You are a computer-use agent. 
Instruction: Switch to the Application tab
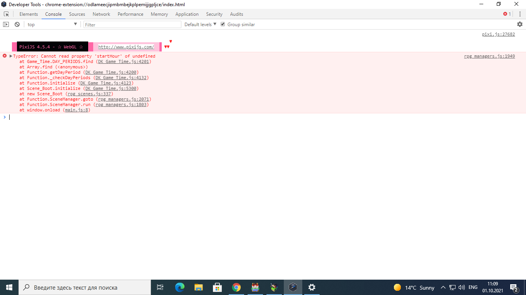coord(187,14)
